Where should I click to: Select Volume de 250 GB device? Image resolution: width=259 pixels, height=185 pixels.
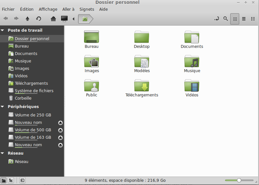pyautogui.click(x=32, y=115)
